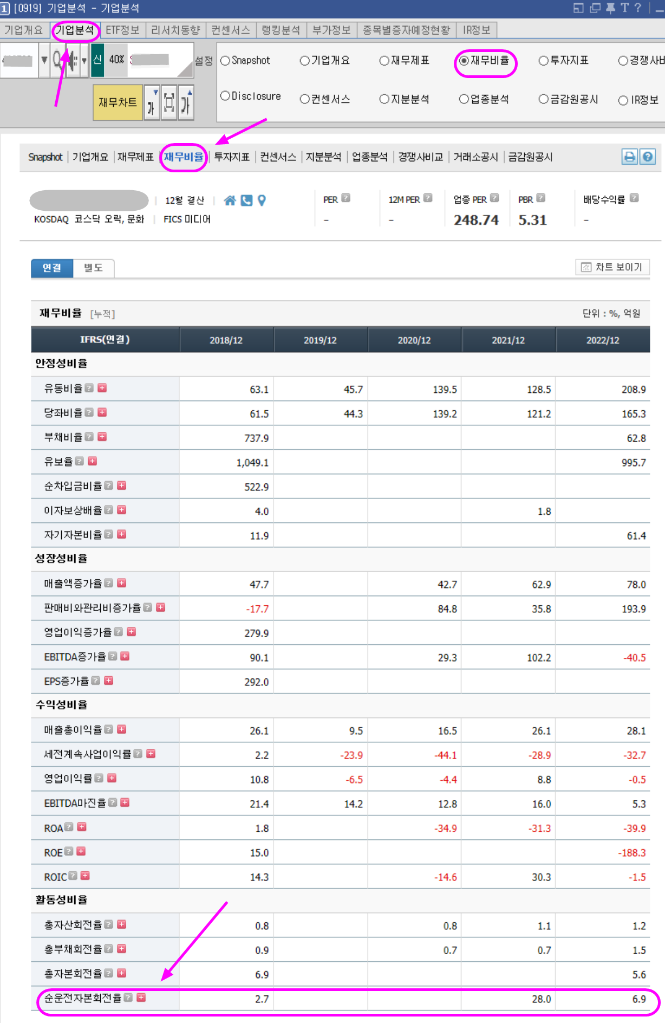Click the T font icon in title bar
Image resolution: width=665 pixels, height=1023 pixels.
(x=624, y=8)
